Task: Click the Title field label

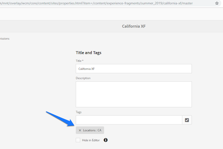Action: click(80, 61)
